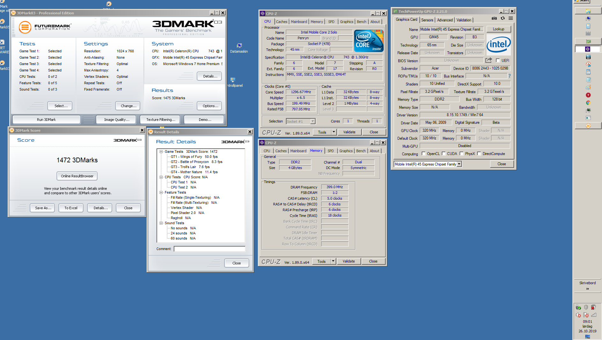
Task: Toggle the DirectCompute checkbox
Action: (479, 153)
